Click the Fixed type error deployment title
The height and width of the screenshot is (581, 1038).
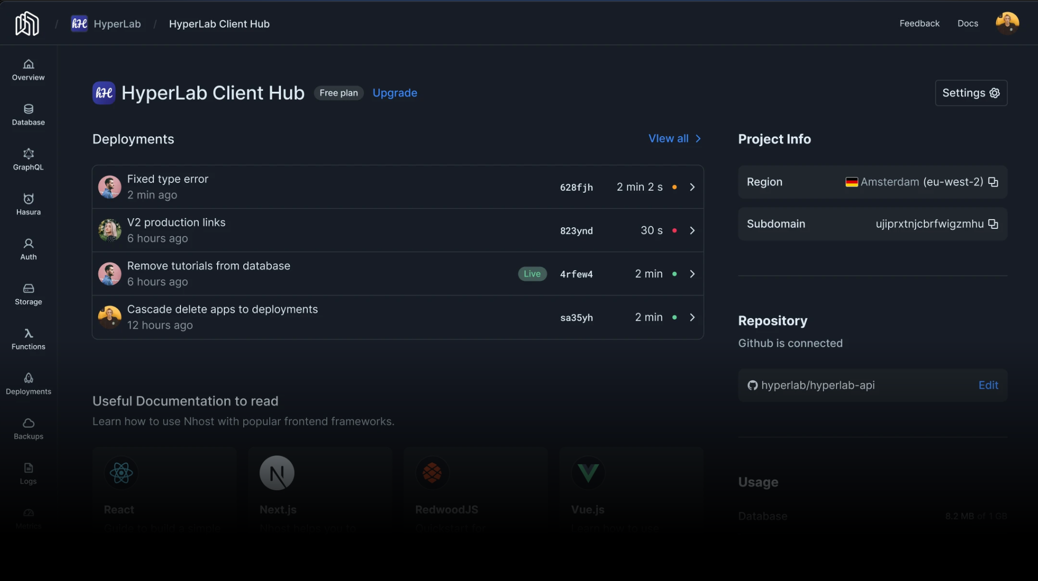click(x=168, y=179)
